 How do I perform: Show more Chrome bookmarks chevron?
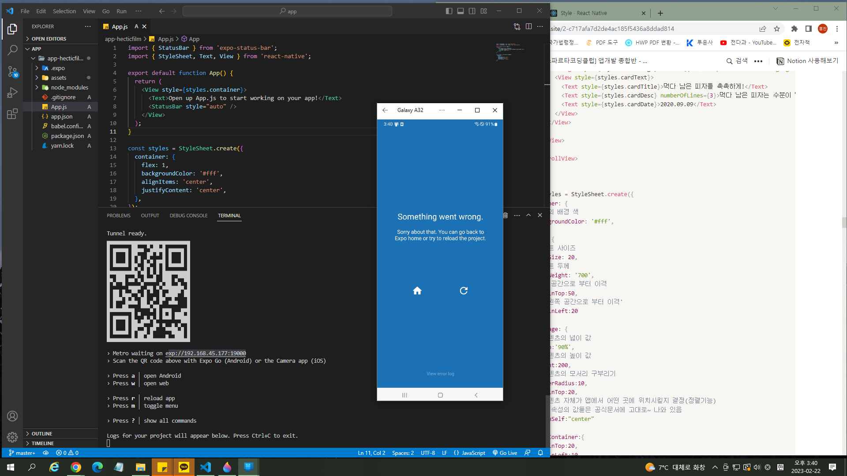tap(836, 43)
